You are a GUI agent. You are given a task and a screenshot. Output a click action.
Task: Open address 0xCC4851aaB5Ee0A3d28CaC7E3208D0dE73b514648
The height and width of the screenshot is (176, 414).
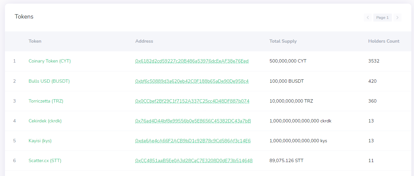194,160
